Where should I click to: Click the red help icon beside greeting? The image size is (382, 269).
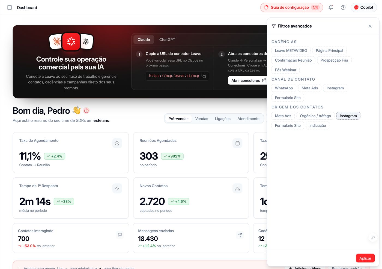86,111
